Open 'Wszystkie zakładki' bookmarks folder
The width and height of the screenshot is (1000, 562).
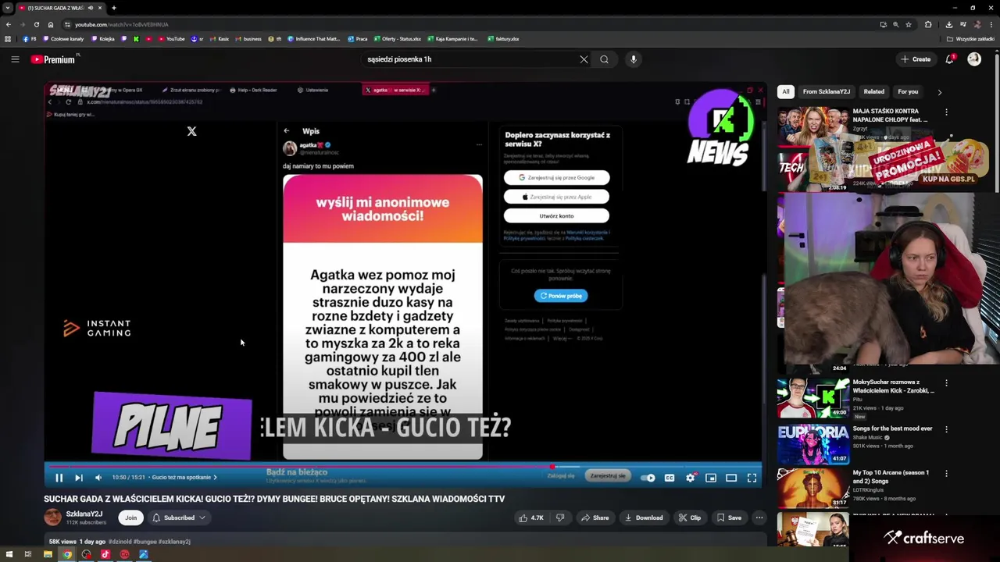click(x=971, y=39)
